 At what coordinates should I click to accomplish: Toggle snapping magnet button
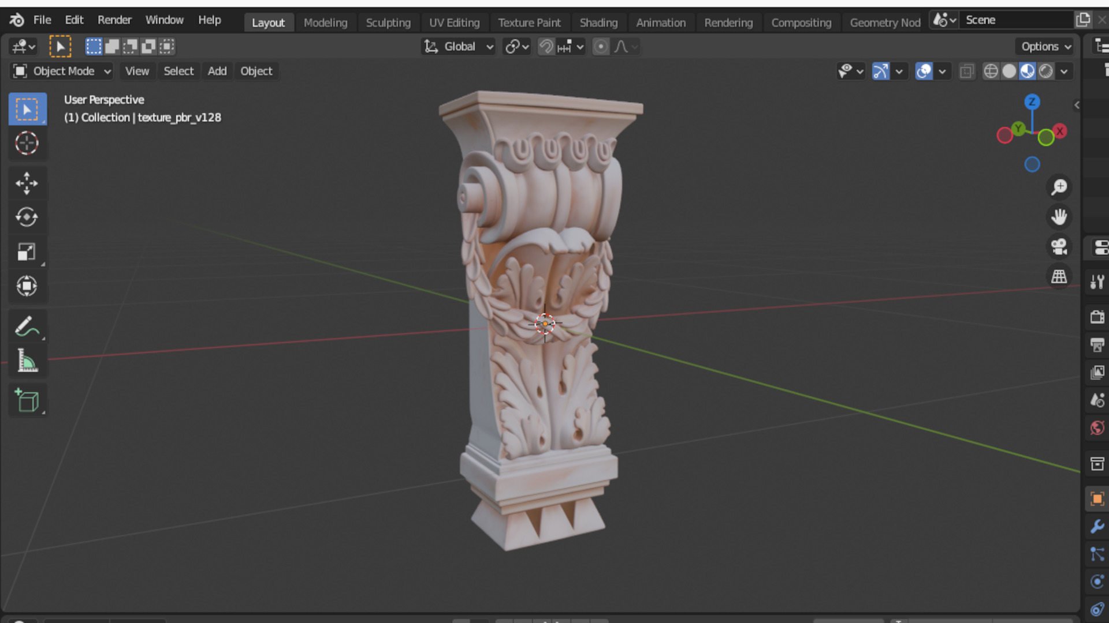(x=546, y=47)
